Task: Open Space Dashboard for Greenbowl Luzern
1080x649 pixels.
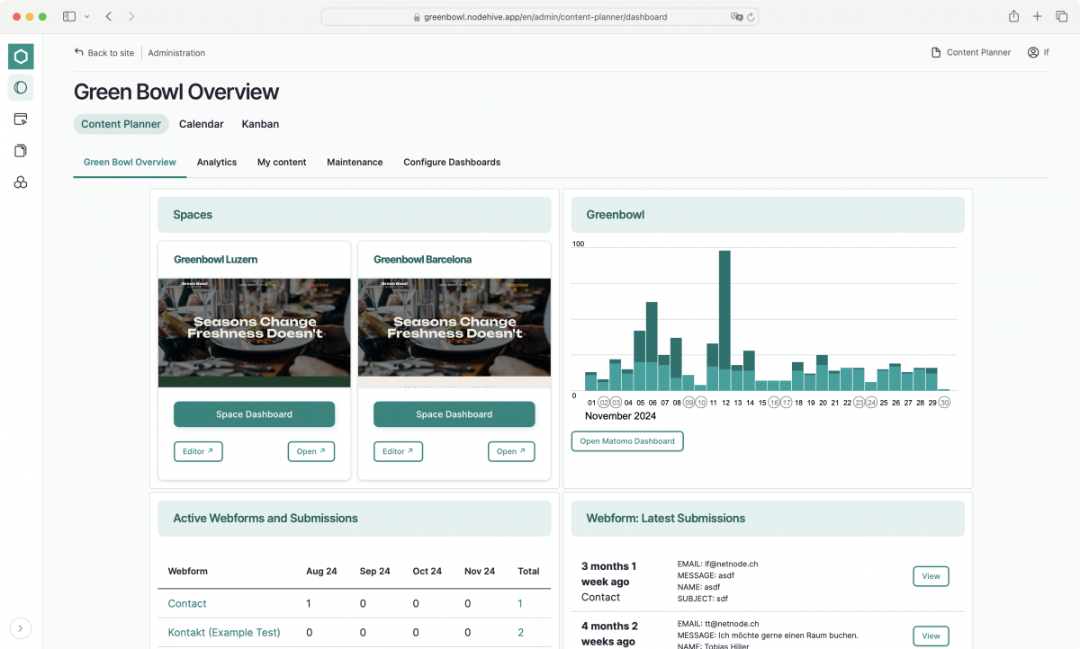Action: pos(254,414)
